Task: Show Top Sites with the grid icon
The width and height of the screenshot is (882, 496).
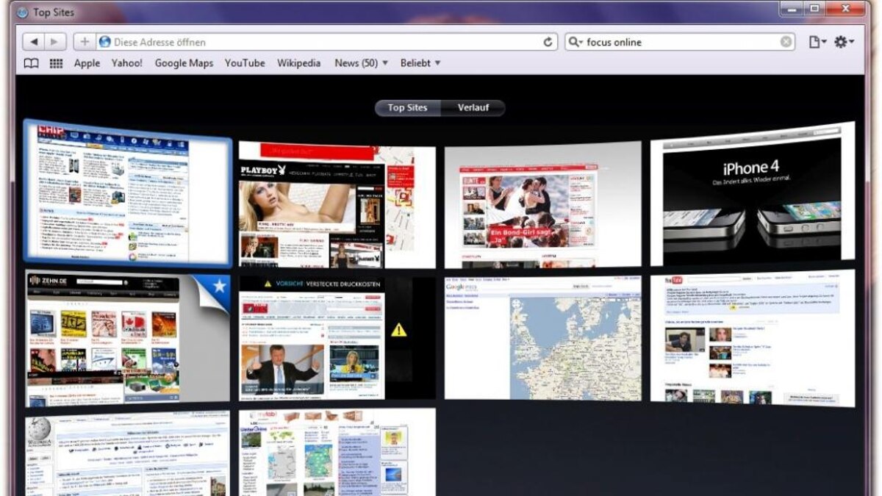Action: tap(56, 63)
